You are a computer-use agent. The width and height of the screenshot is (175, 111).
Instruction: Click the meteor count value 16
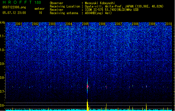pos(40,13)
